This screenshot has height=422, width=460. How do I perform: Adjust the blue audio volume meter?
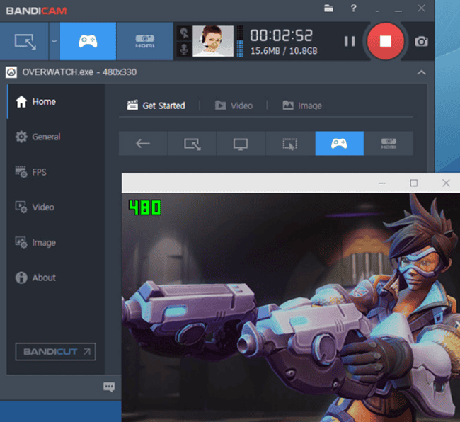(240, 41)
